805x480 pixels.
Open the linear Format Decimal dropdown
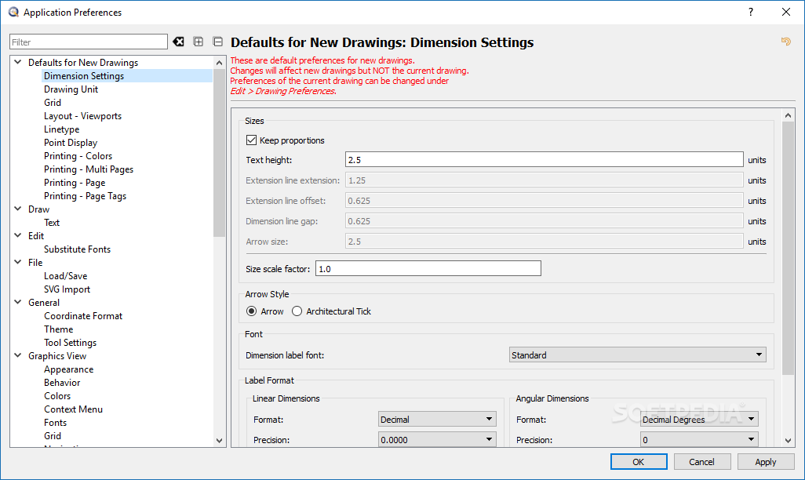tap(437, 419)
